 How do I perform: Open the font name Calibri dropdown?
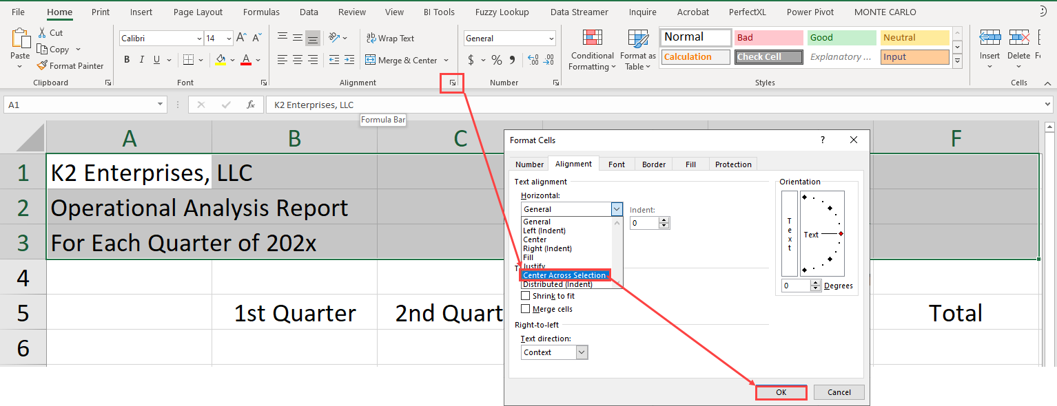pos(199,39)
